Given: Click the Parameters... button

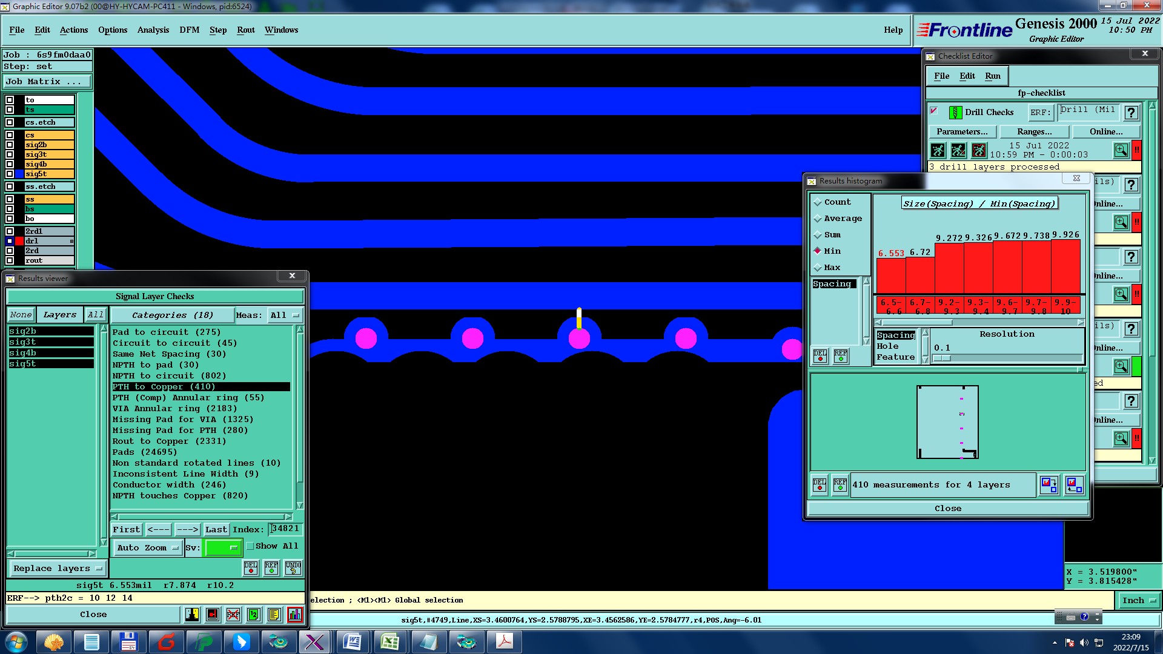Looking at the screenshot, I should point(961,131).
